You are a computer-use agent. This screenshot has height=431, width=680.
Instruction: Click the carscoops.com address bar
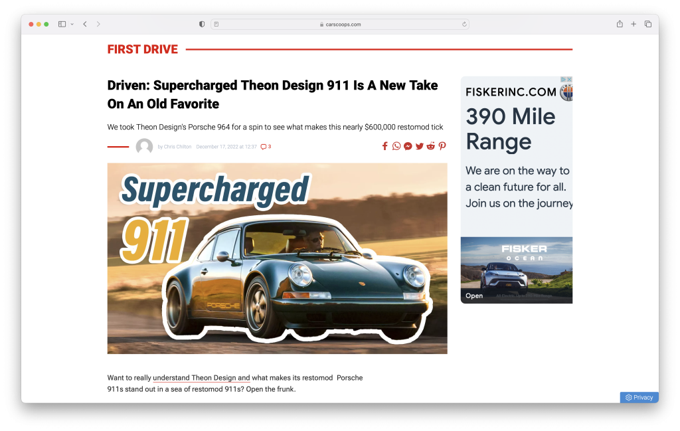(340, 24)
